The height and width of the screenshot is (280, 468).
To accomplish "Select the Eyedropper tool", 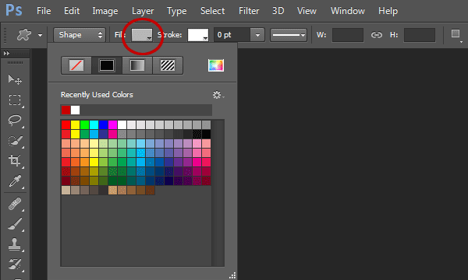I will [x=15, y=181].
